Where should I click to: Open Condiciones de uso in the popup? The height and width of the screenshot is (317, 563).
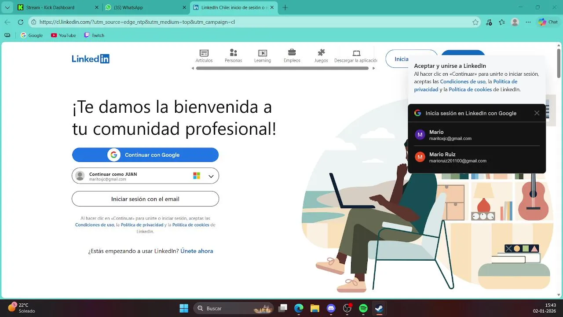[463, 81]
